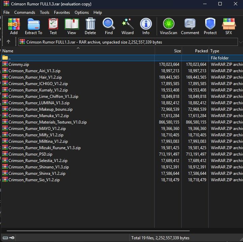Image resolution: width=243 pixels, height=242 pixels.
Task: Sort by the Type column header
Action: point(226,51)
